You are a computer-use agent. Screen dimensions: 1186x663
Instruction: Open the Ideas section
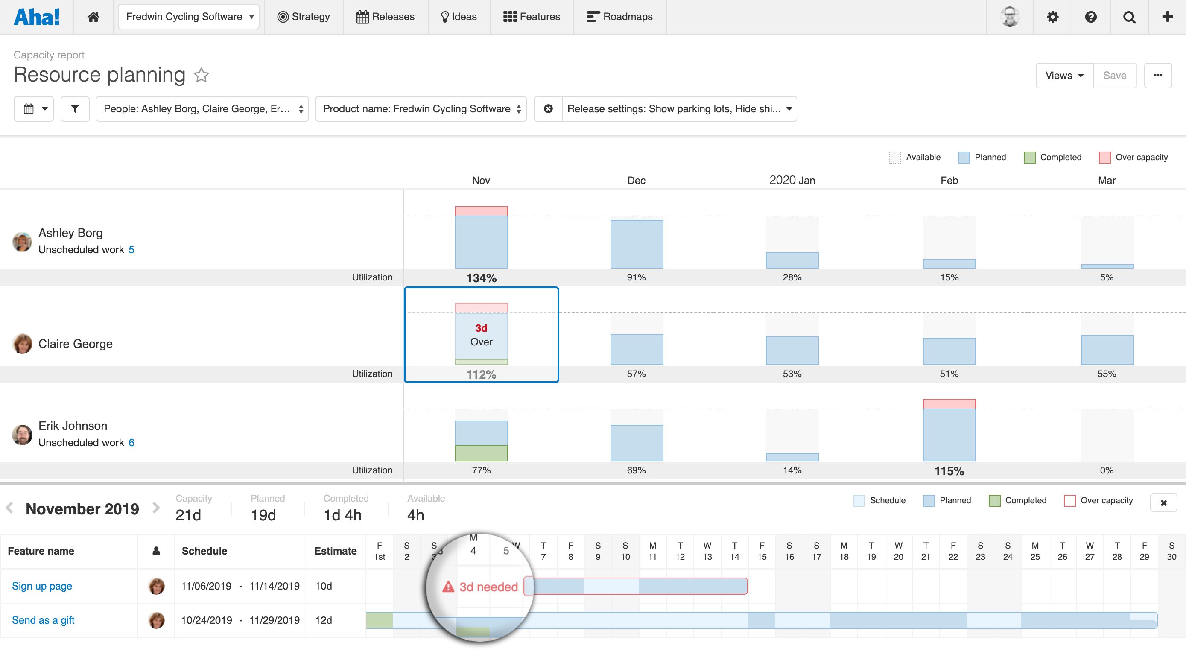tap(458, 17)
